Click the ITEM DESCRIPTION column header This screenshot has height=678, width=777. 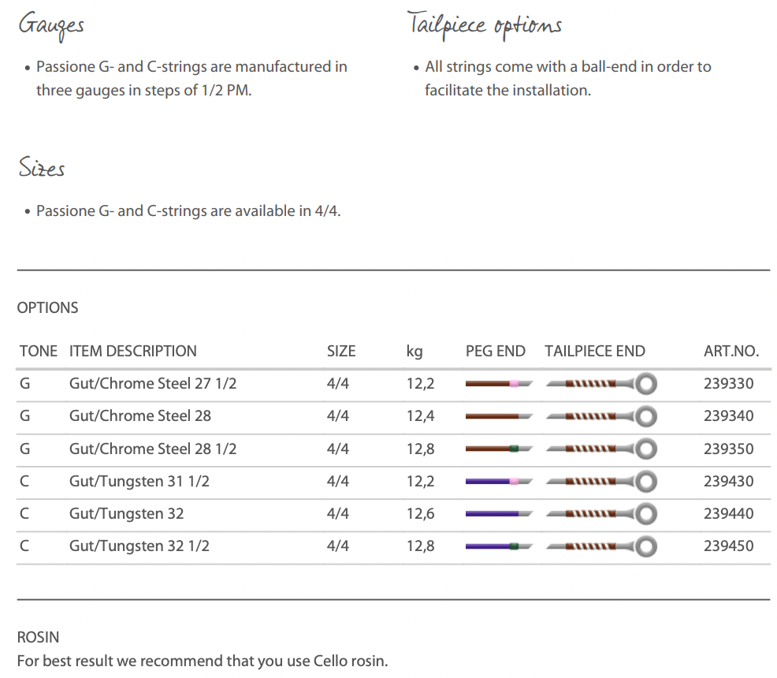click(x=133, y=352)
